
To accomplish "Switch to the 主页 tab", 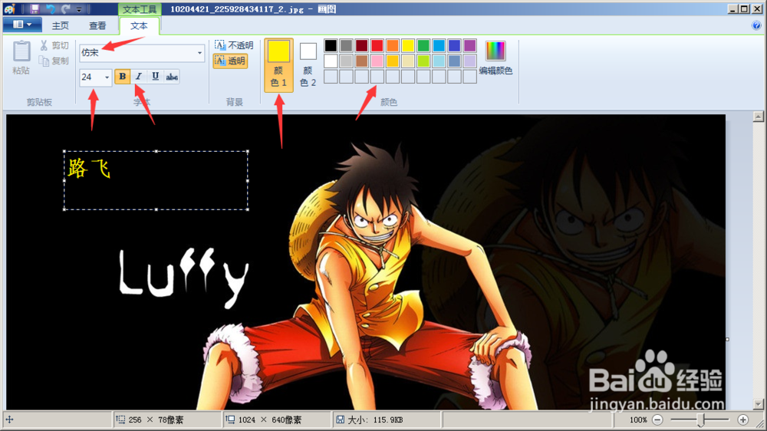I will point(60,25).
